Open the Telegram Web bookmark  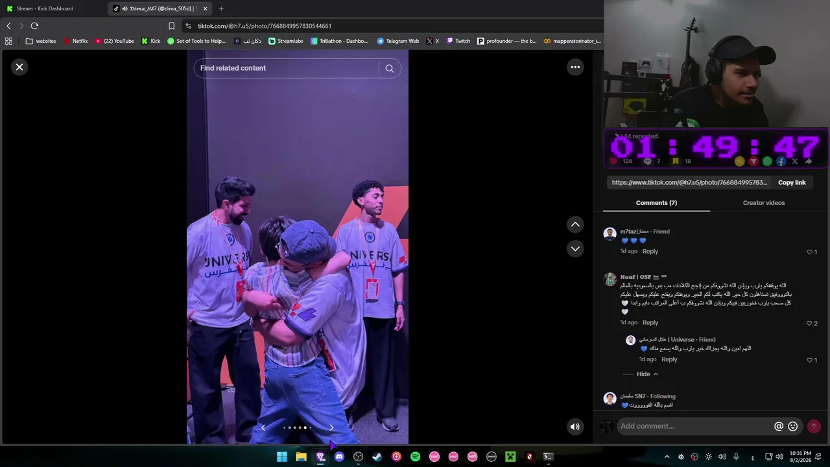(398, 41)
